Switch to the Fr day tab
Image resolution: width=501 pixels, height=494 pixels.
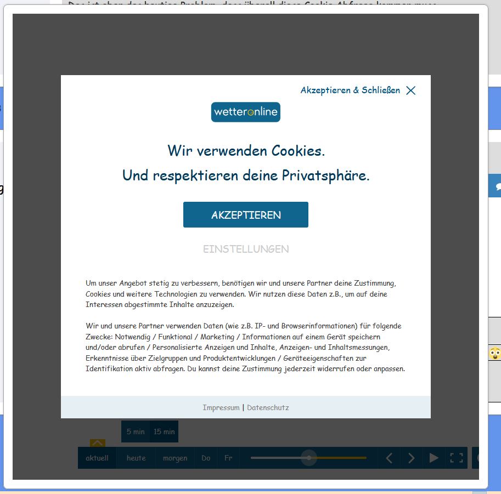pyautogui.click(x=228, y=458)
